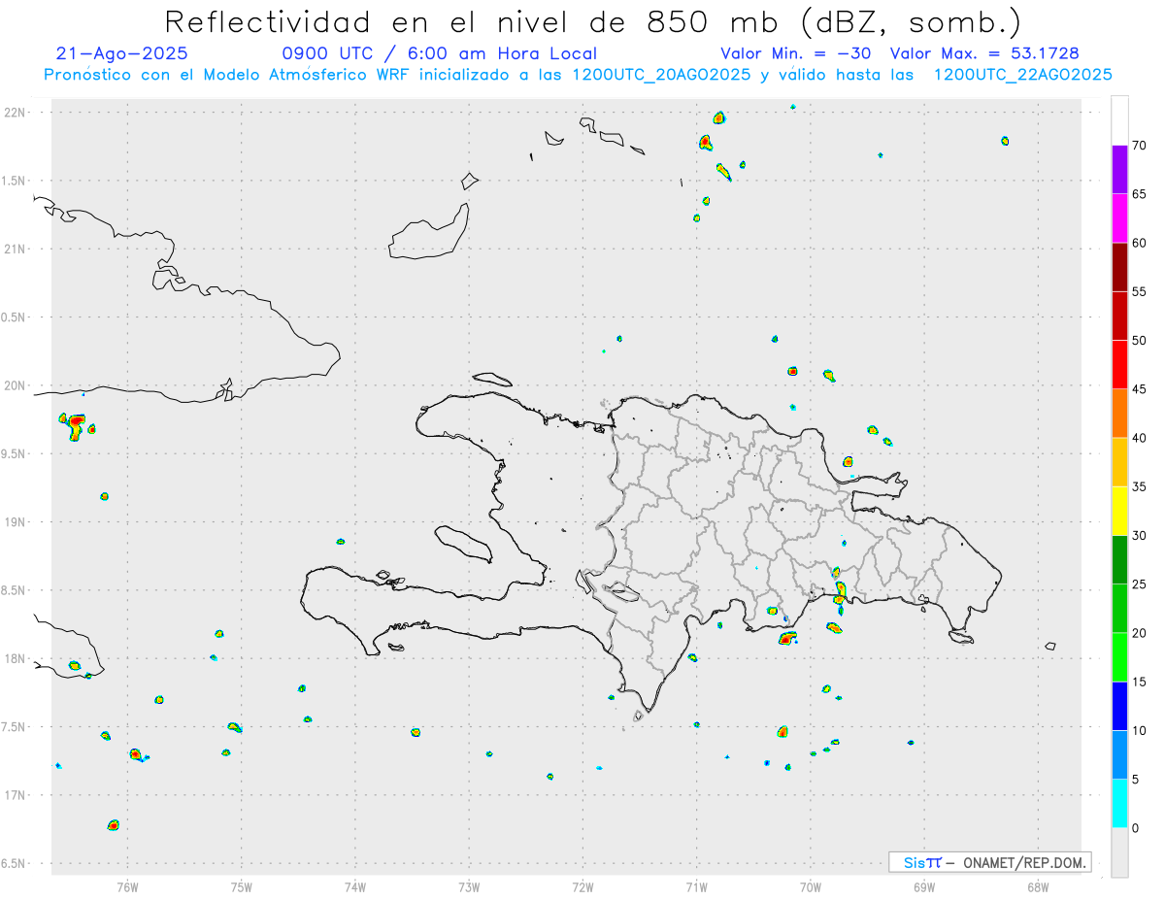Click the time '0900 UTC / 6:00 am Hora Local'
The image size is (1165, 900).
click(440, 53)
